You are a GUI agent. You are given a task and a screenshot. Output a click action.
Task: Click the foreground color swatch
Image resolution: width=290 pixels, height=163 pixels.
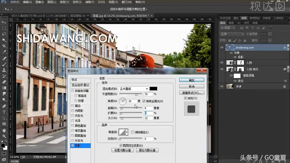tap(3, 146)
